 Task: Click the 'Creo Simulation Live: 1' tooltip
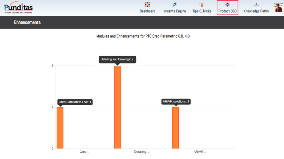coord(75,102)
